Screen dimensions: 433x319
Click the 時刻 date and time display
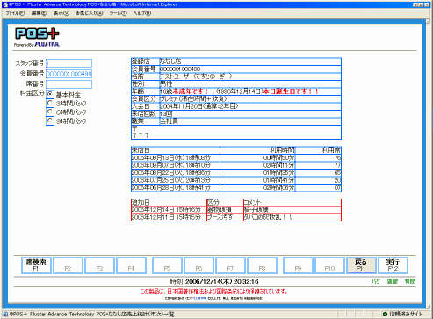pos(214,281)
